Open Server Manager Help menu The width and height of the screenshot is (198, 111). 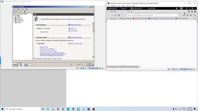tap(26, 9)
